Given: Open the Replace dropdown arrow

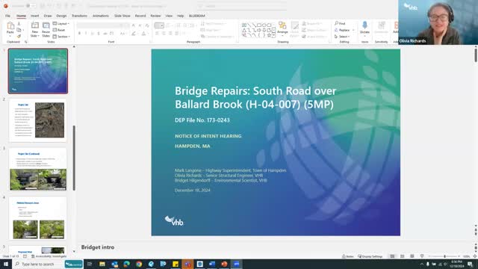Looking at the screenshot, I should coord(353,30).
